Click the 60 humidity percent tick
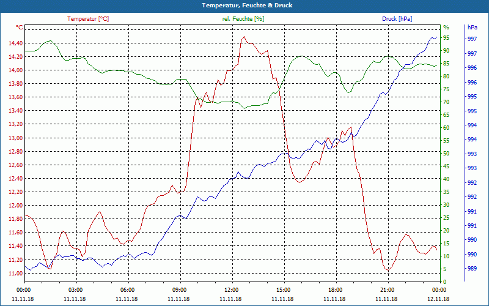Image resolution: width=489 pixels, height=306 pixels. 446,128
